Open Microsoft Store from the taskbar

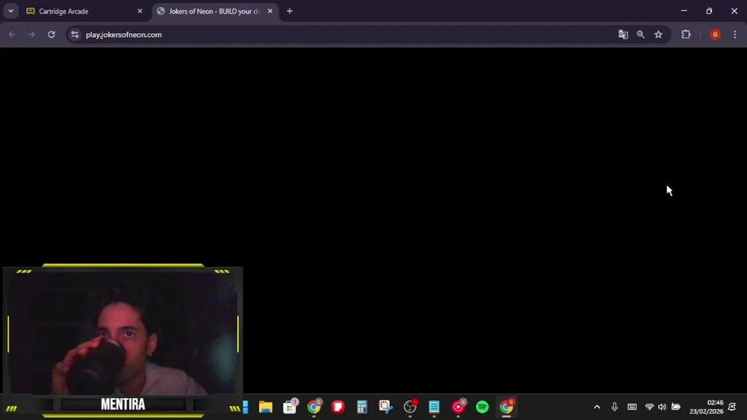pyautogui.click(x=290, y=407)
